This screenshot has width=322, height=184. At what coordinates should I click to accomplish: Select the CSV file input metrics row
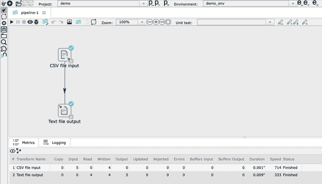pyautogui.click(x=156, y=168)
